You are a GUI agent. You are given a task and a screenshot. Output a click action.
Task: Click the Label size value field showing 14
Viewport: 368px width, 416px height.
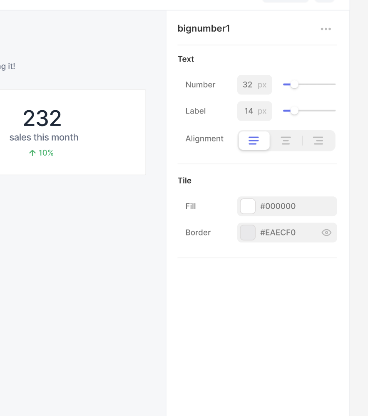[x=254, y=111]
